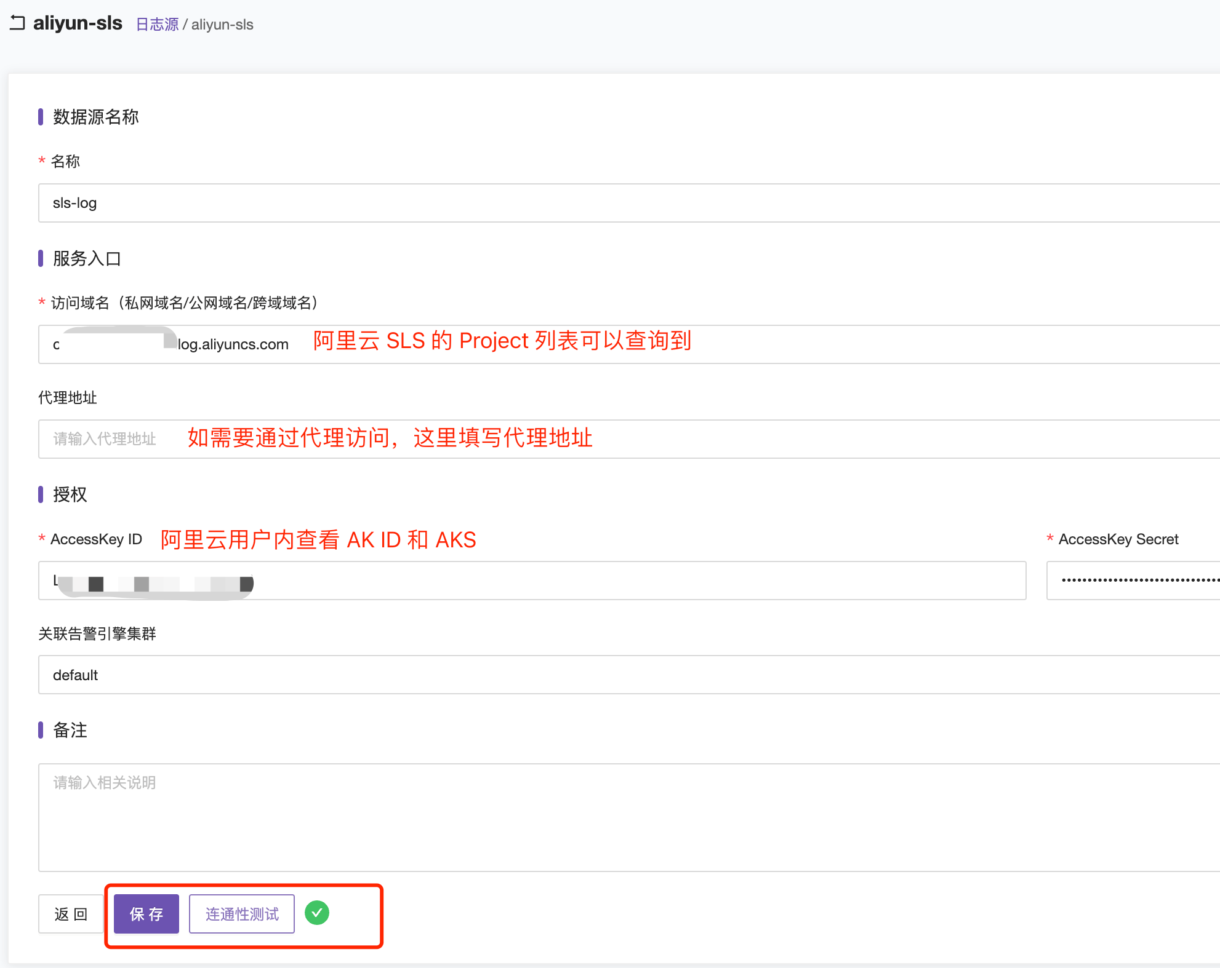Click the 备注 section heading
Image resolution: width=1220 pixels, height=968 pixels.
pyautogui.click(x=70, y=730)
